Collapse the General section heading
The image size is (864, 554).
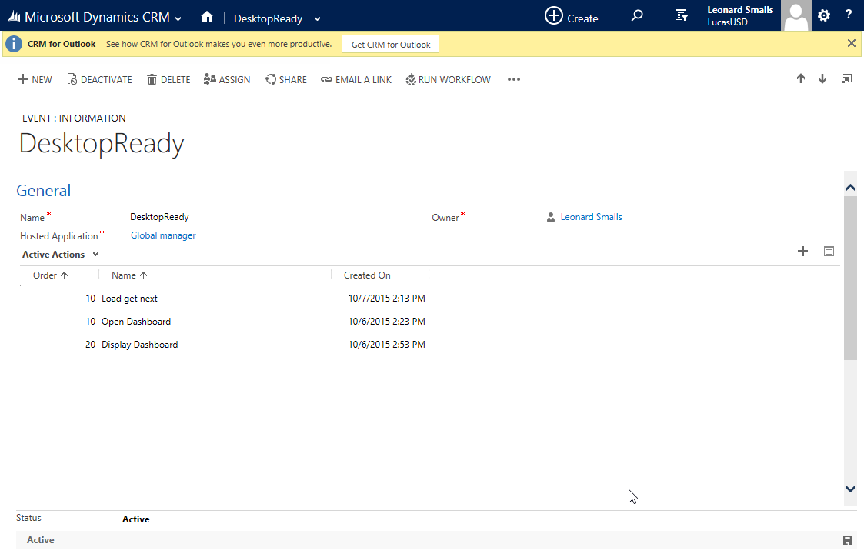click(44, 191)
